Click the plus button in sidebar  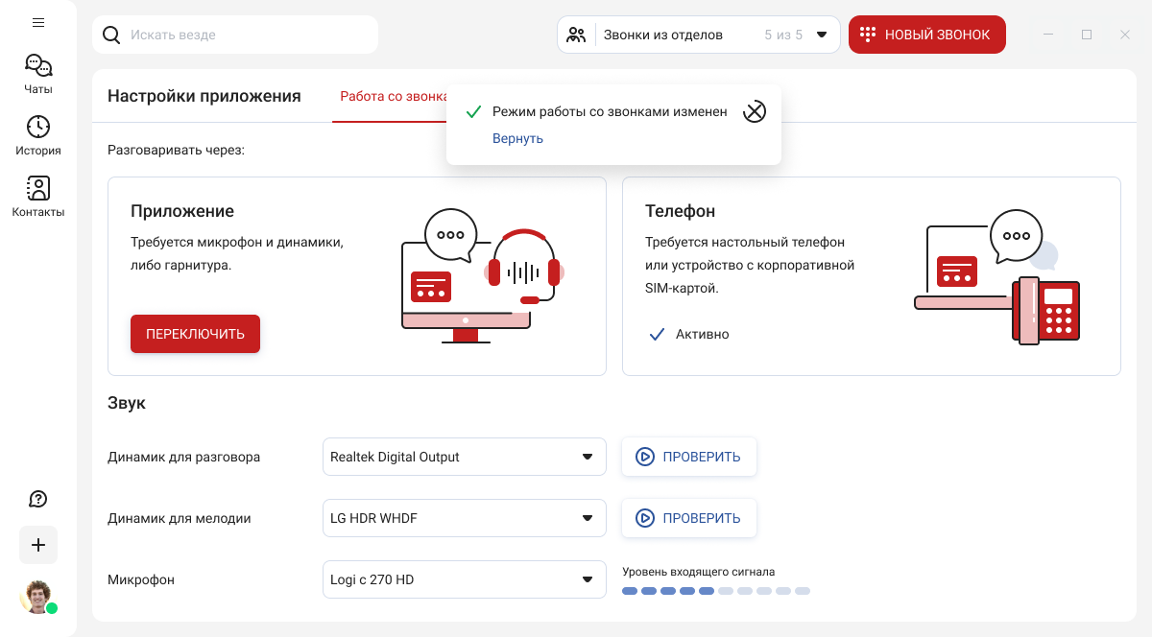point(38,545)
